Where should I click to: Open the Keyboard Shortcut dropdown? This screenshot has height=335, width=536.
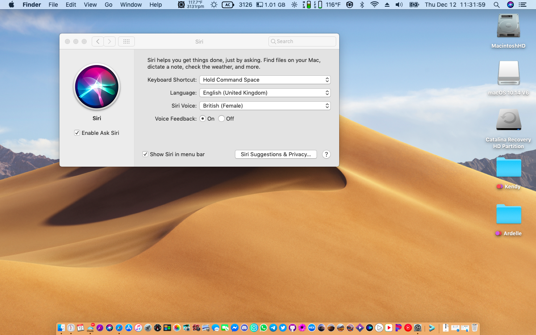tap(265, 80)
